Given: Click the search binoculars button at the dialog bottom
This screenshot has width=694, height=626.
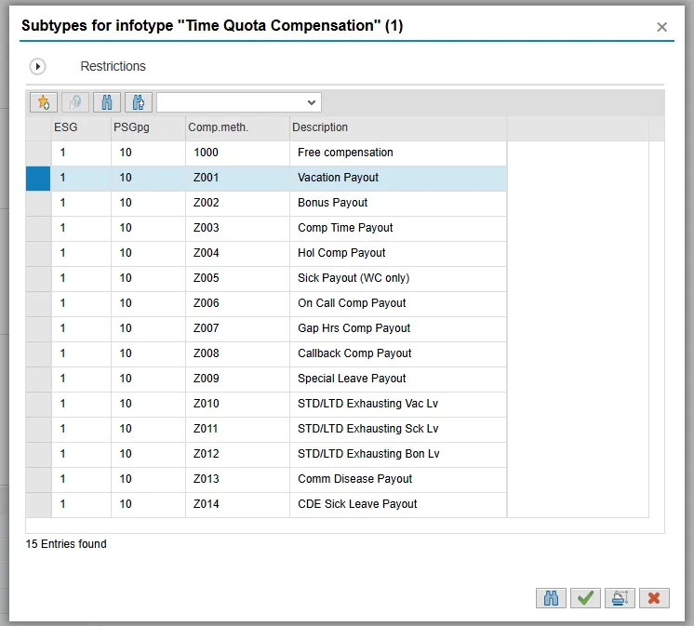Looking at the screenshot, I should pos(551,598).
